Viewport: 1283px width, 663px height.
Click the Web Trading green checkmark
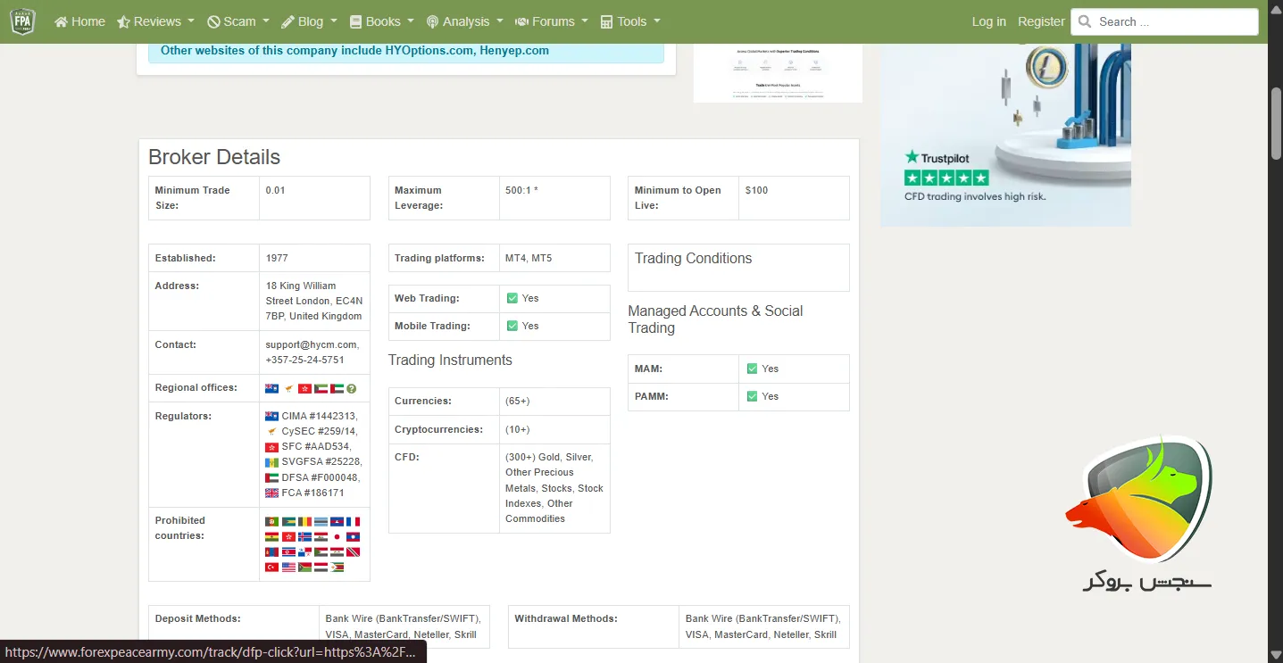512,298
